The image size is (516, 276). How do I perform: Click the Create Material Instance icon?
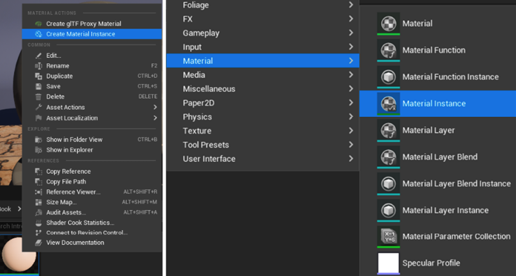tap(38, 34)
